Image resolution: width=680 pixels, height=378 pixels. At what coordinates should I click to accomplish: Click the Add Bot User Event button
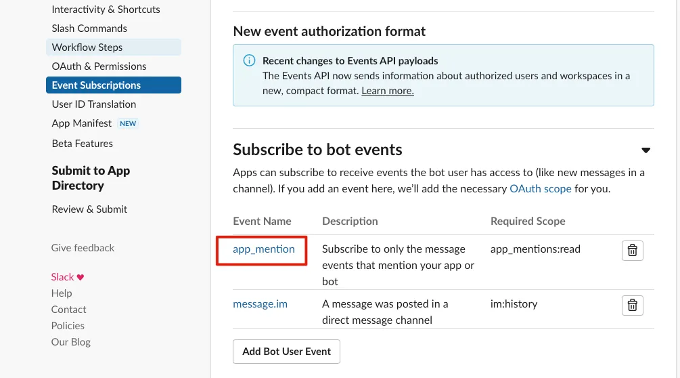pos(286,352)
